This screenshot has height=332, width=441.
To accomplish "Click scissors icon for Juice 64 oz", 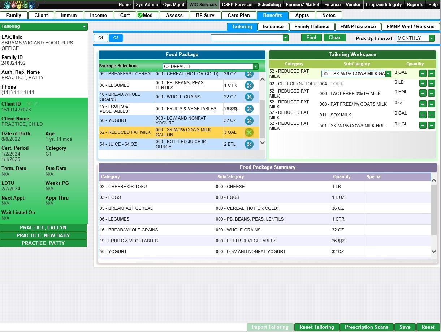I will [x=249, y=144].
